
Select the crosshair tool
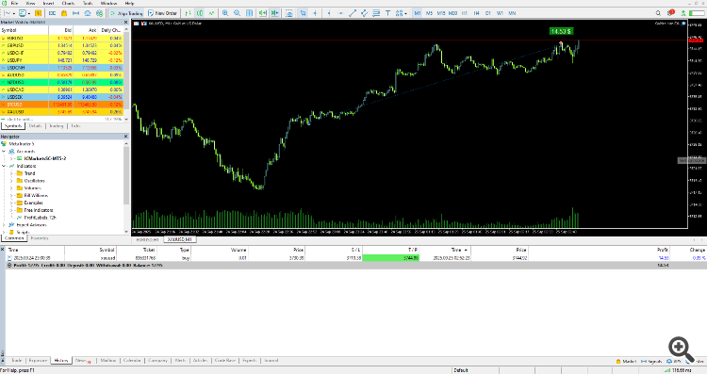[x=315, y=13]
